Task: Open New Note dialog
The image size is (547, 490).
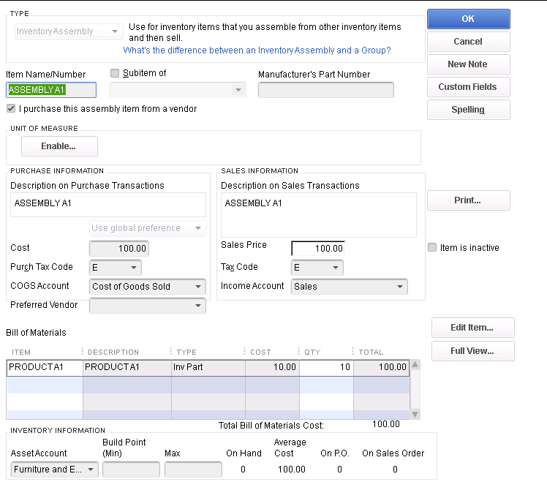Action: click(x=468, y=64)
